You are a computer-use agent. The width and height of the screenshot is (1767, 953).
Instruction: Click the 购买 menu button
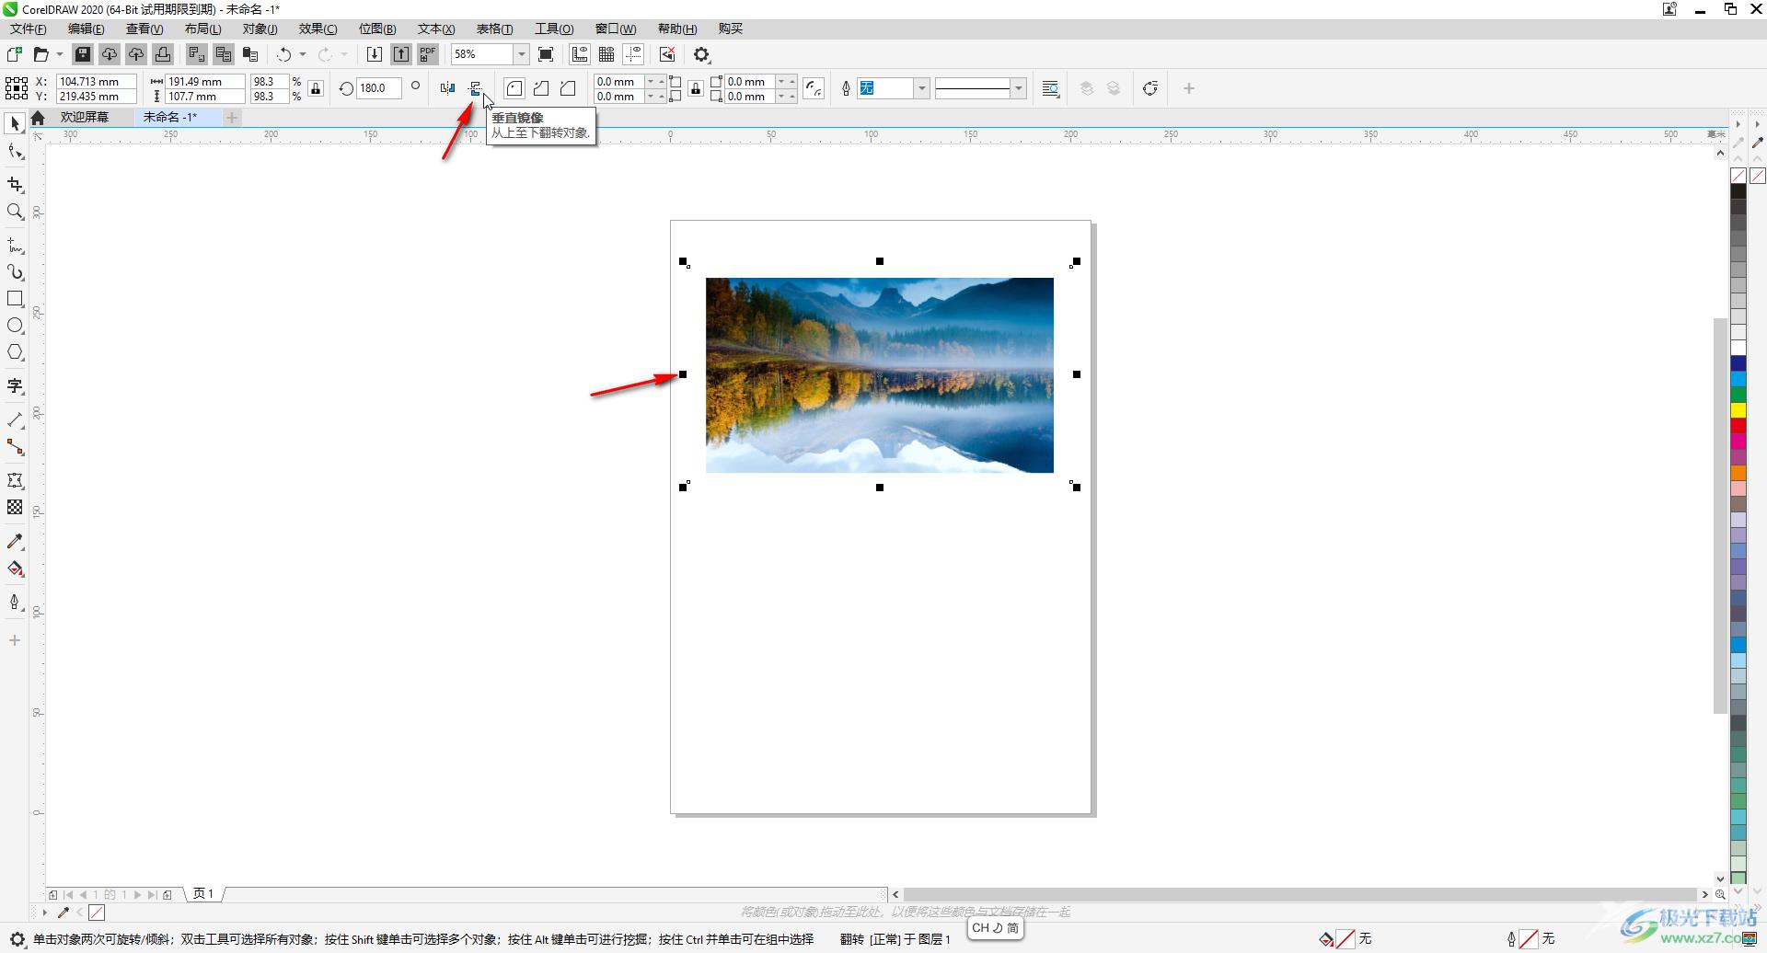coord(731,29)
